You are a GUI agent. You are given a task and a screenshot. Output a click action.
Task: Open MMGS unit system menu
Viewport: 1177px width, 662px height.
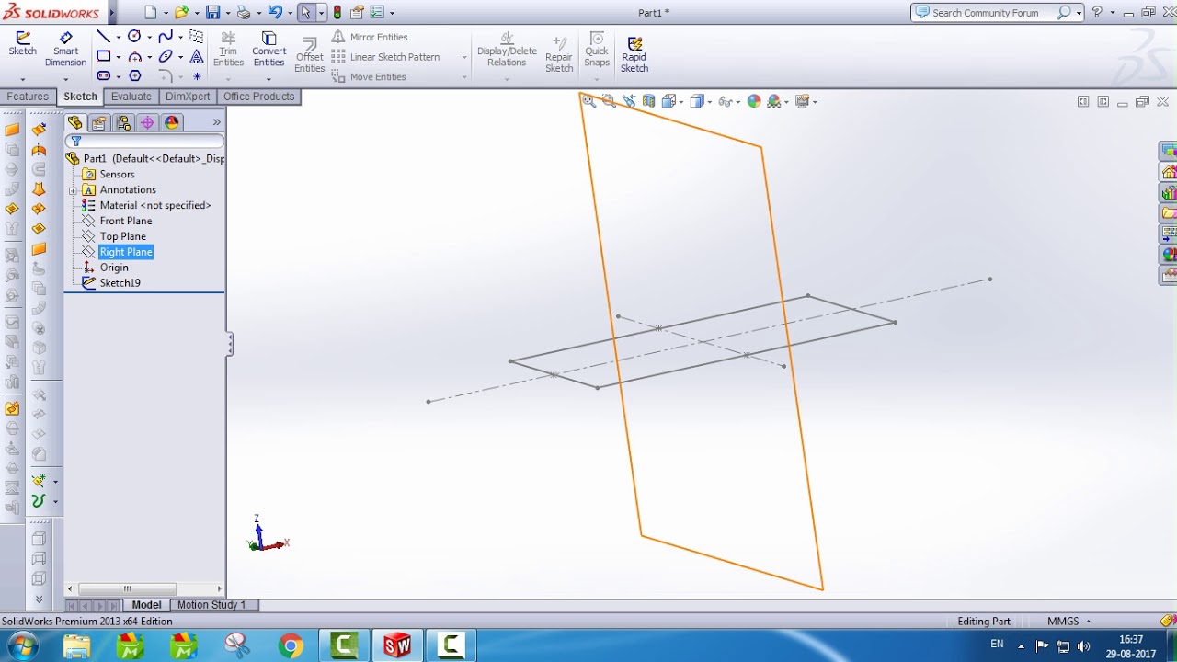click(1068, 622)
